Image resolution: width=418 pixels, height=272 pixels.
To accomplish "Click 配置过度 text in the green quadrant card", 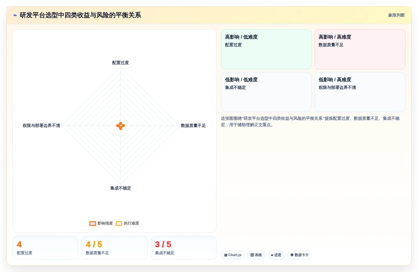I will point(233,45).
